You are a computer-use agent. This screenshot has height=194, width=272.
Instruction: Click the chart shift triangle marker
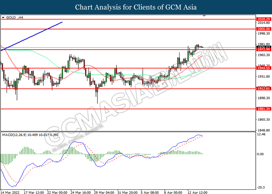[204, 16]
